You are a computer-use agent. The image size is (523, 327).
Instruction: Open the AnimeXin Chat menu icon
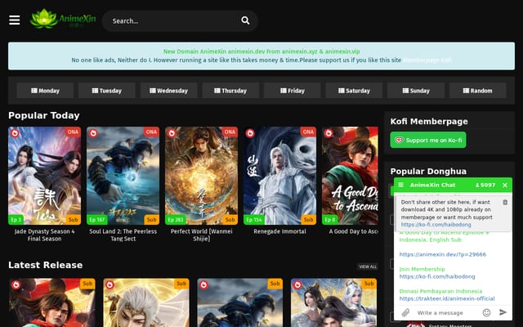point(401,185)
